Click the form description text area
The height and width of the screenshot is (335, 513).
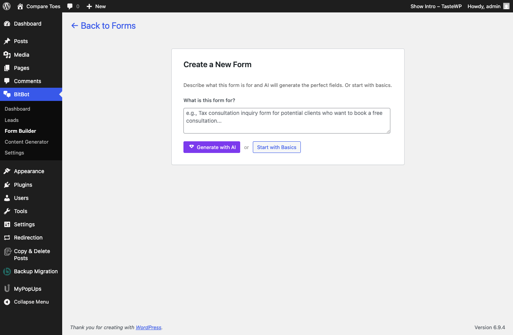pos(286,120)
